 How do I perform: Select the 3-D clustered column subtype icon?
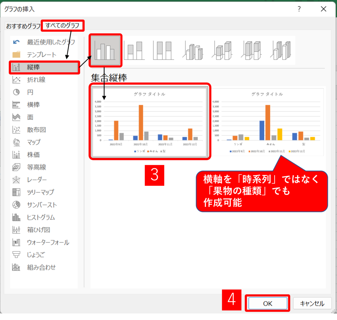pos(193,50)
